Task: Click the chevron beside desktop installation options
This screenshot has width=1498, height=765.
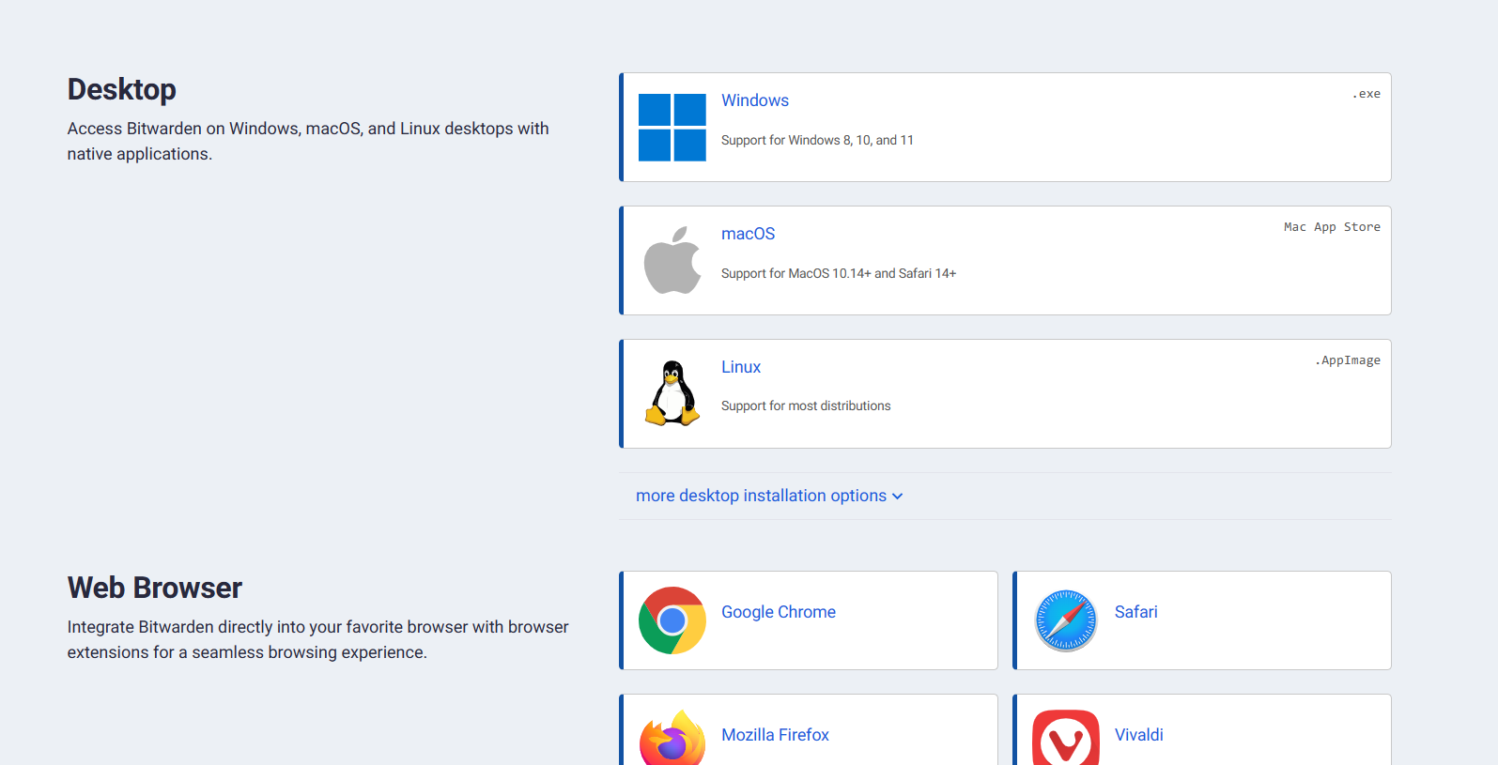Action: tap(897, 497)
